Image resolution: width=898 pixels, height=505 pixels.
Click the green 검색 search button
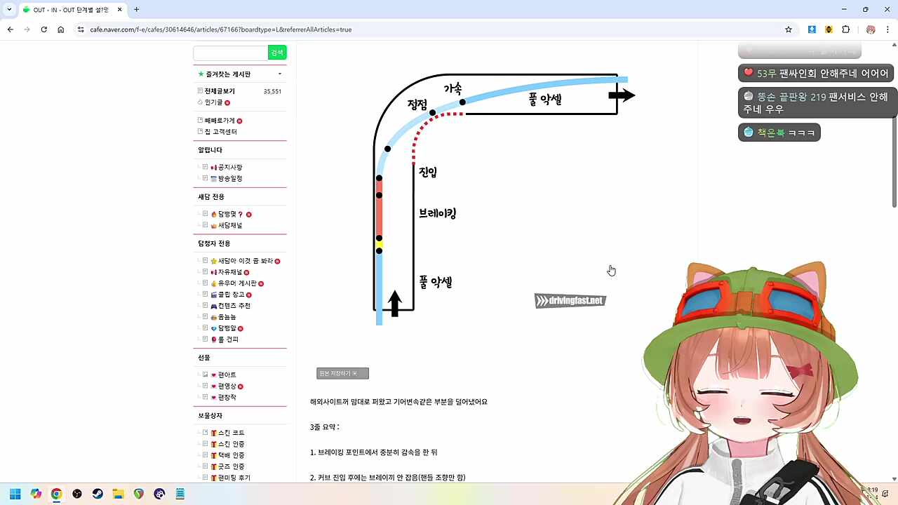(276, 52)
